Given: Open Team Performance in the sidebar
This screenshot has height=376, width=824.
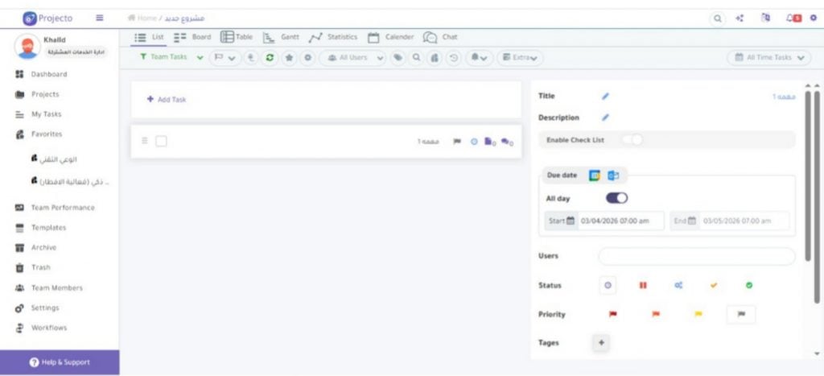Looking at the screenshot, I should click(x=62, y=208).
